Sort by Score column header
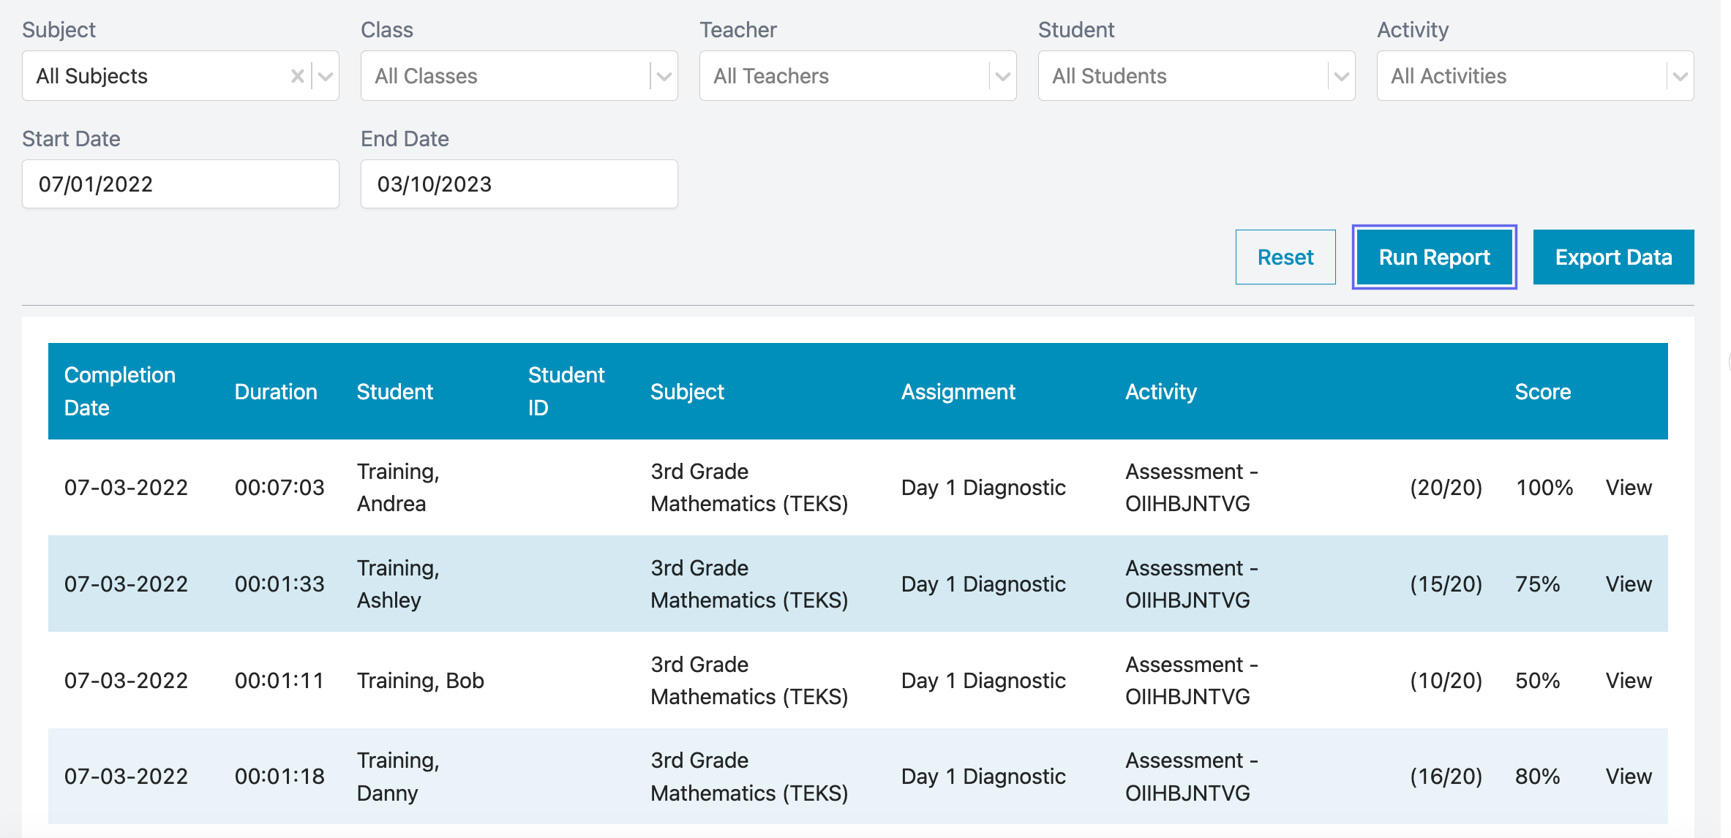 pos(1542,392)
